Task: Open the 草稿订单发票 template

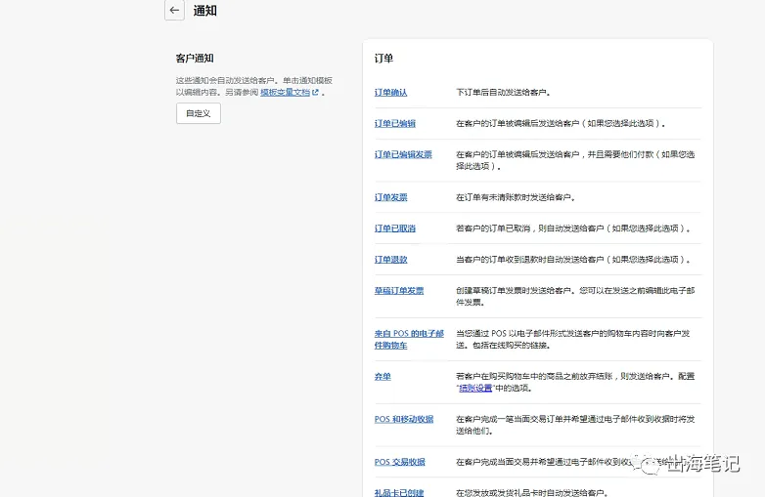Action: tap(398, 291)
